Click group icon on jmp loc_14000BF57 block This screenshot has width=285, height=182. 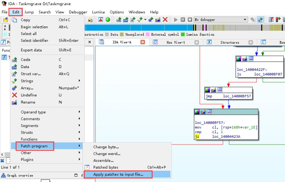[220, 90]
